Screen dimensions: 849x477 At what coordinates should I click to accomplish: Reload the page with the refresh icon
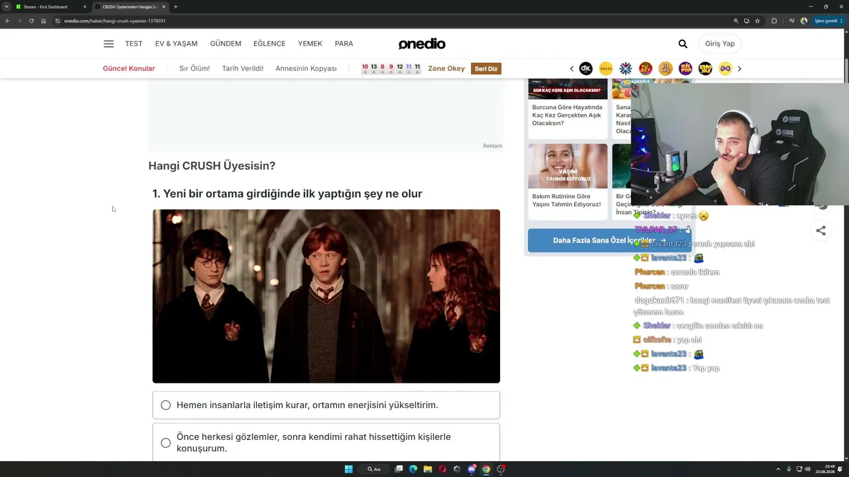point(31,21)
